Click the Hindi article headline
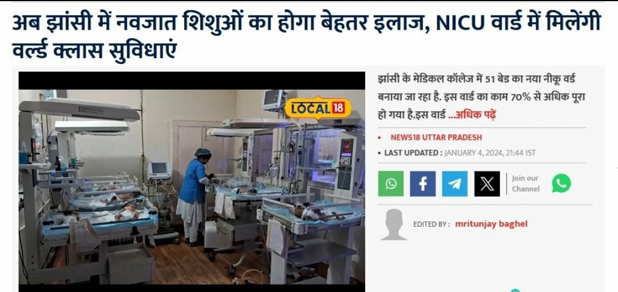This screenshot has width=618, height=292. [x=306, y=35]
